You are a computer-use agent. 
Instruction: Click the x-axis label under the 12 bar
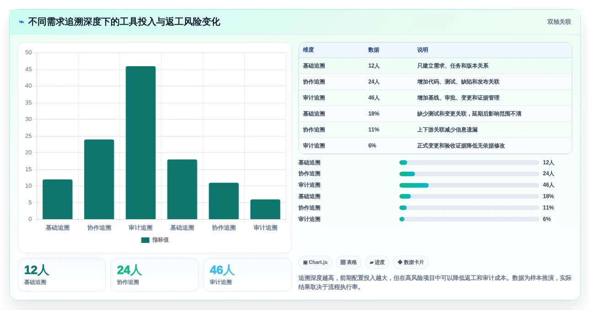pos(58,228)
